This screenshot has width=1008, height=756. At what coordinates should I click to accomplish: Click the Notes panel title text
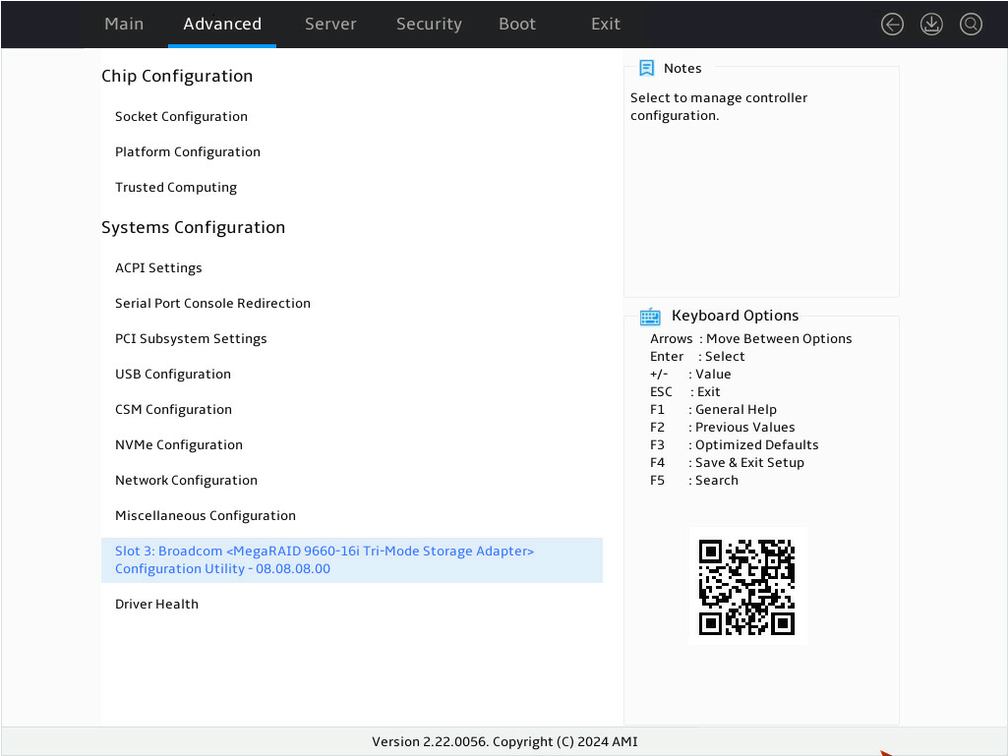(682, 68)
